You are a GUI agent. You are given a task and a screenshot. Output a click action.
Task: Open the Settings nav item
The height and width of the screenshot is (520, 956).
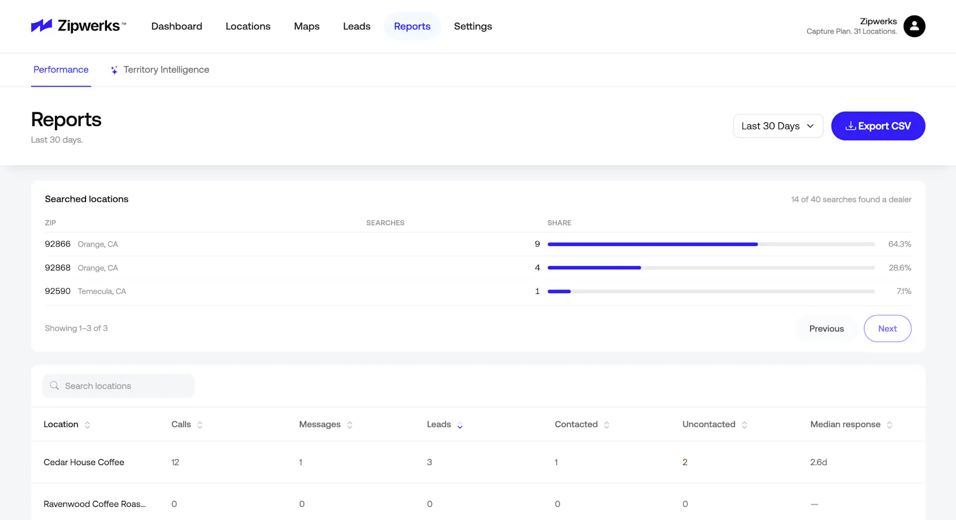pos(473,26)
